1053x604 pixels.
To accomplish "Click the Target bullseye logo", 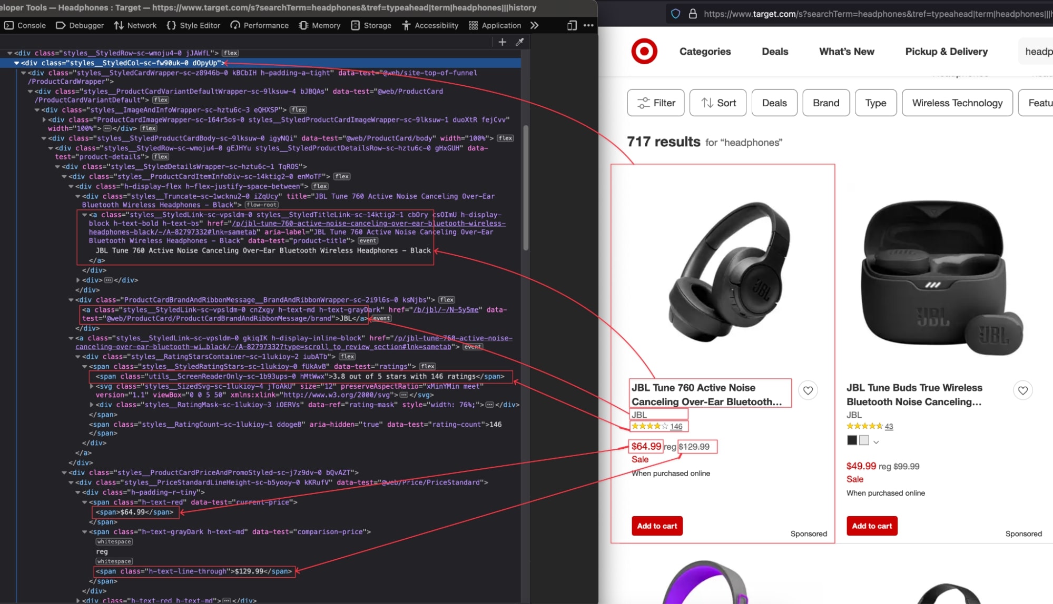I will (x=644, y=52).
